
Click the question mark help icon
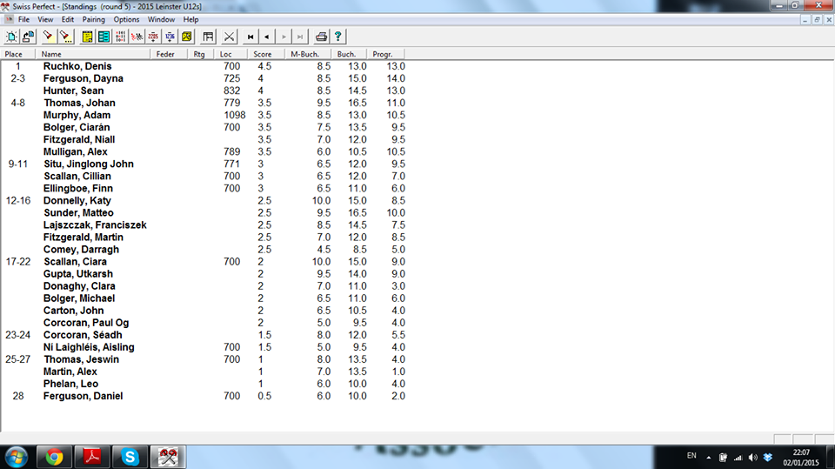click(x=338, y=37)
